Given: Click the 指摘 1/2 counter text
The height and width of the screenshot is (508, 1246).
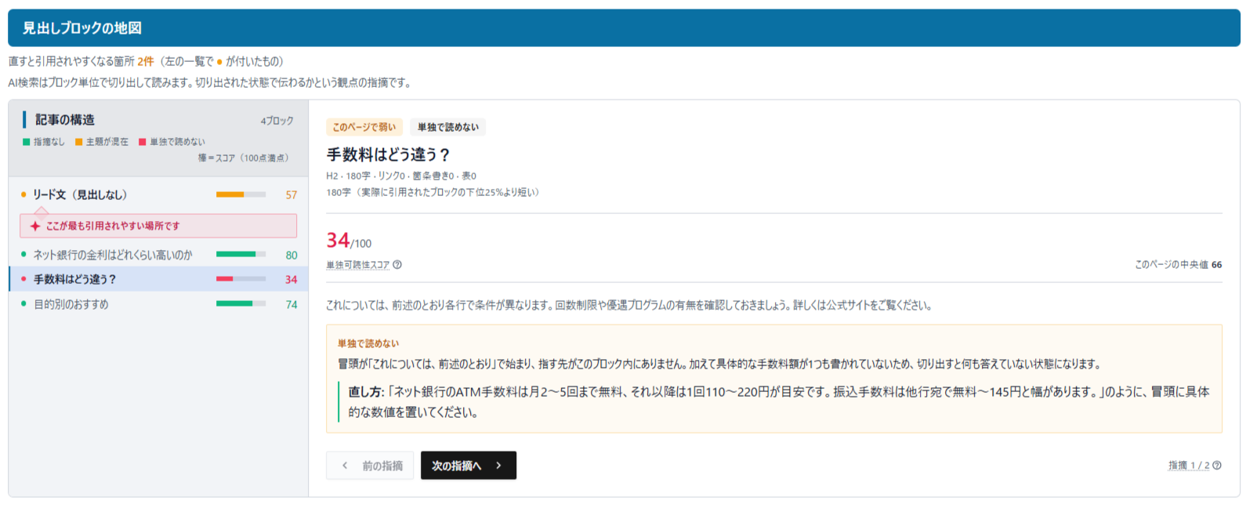Looking at the screenshot, I should (1189, 466).
